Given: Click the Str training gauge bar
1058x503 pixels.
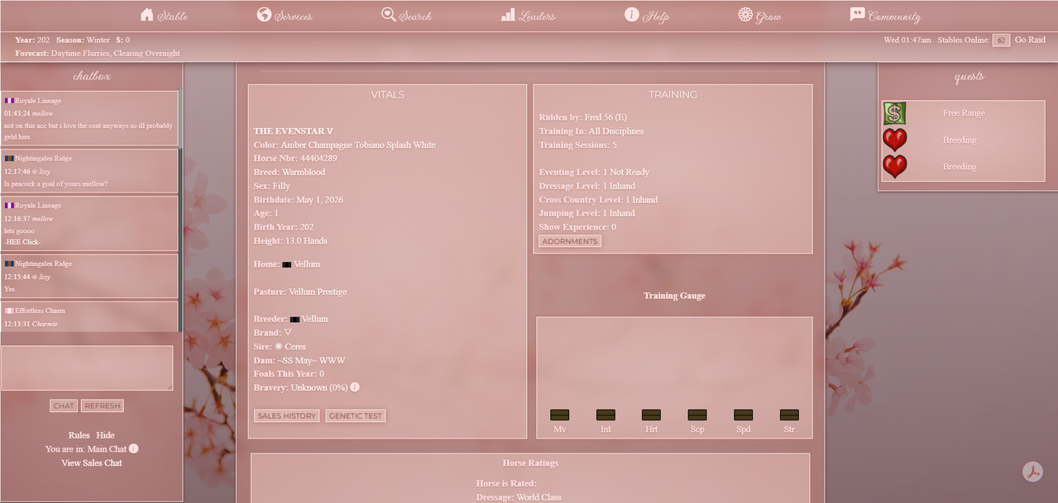Looking at the screenshot, I should click(789, 415).
